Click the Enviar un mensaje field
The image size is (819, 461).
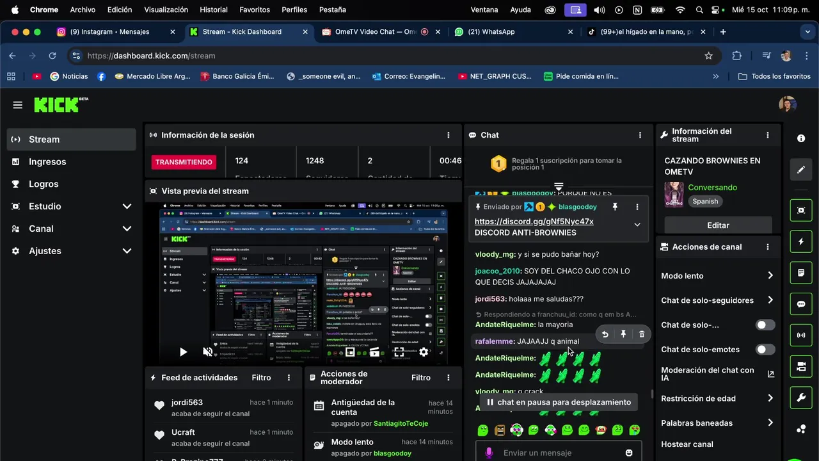tap(557, 453)
